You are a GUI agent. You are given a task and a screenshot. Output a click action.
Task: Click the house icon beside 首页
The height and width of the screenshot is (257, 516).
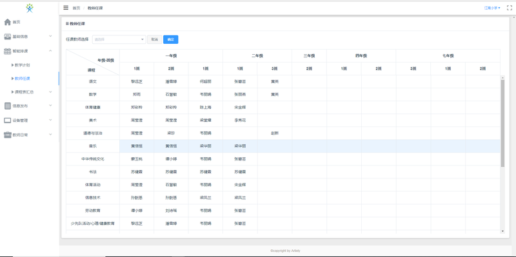(x=8, y=22)
